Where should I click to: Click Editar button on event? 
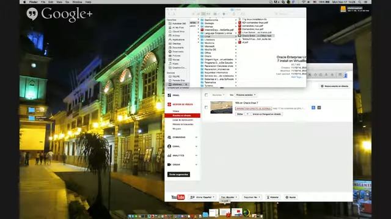(x=240, y=114)
